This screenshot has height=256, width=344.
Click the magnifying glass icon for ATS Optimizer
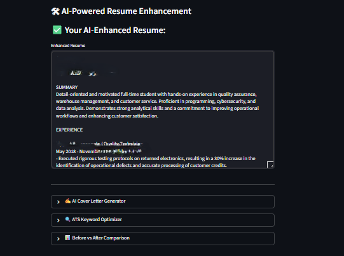coord(67,219)
